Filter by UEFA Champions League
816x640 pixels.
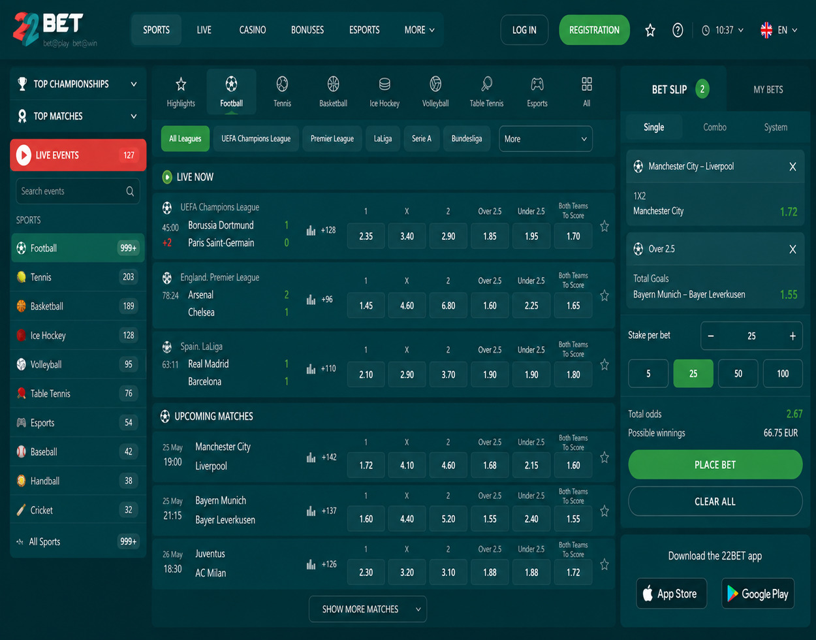coord(256,139)
